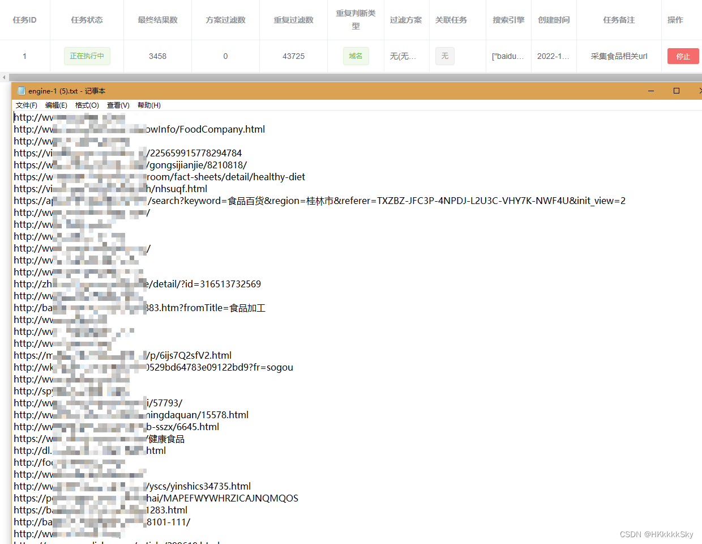
Task: Click the line ending /健康食品
Action: [99, 439]
